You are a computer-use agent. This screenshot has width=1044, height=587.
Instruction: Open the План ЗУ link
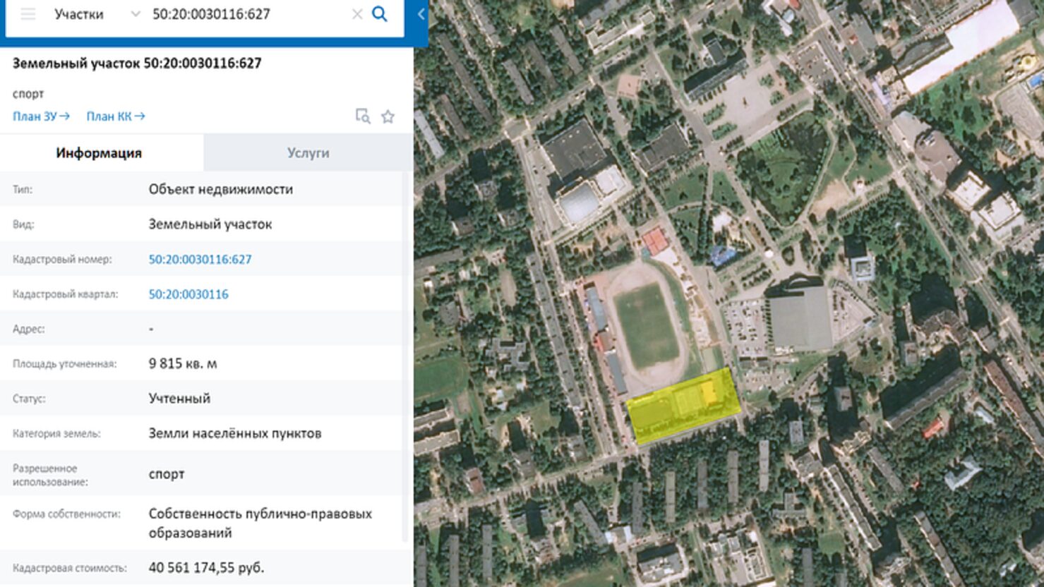(41, 116)
